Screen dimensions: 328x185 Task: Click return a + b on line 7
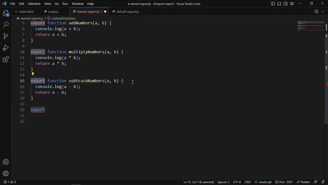(51, 34)
